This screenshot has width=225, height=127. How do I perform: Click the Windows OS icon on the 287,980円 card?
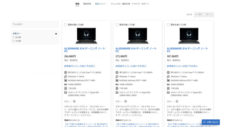(168, 76)
